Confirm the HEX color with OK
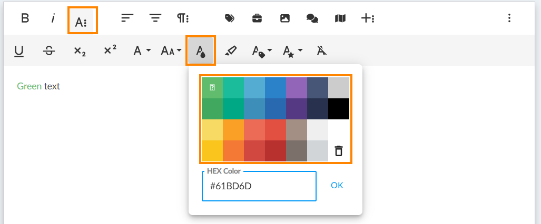 [x=337, y=186]
